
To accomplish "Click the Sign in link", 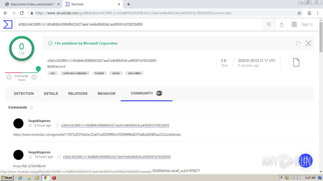I will pyautogui.click(x=307, y=24).
